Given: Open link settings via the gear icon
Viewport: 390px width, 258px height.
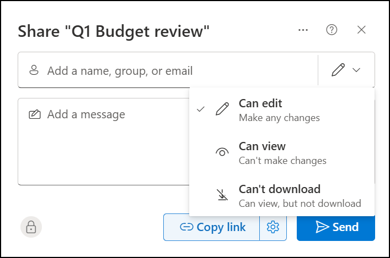Looking at the screenshot, I should click(273, 227).
